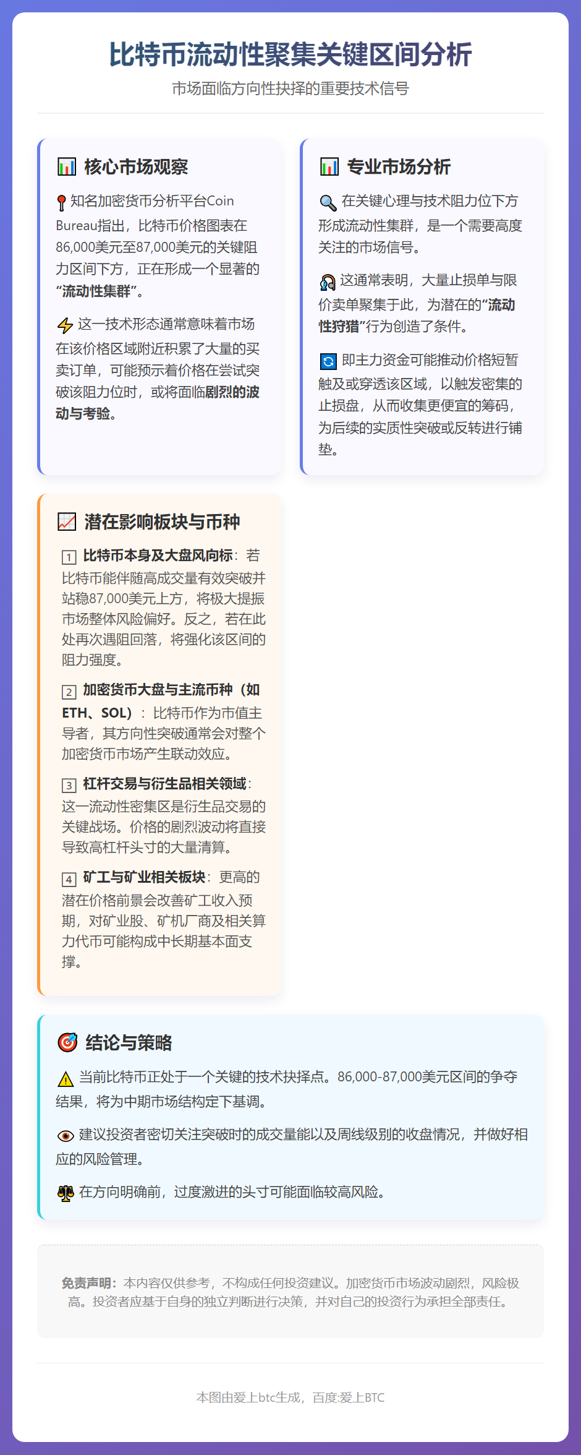This screenshot has width=581, height=1455.
Task: Click bold phrase “流动性狩猎”
Action: 417,315
